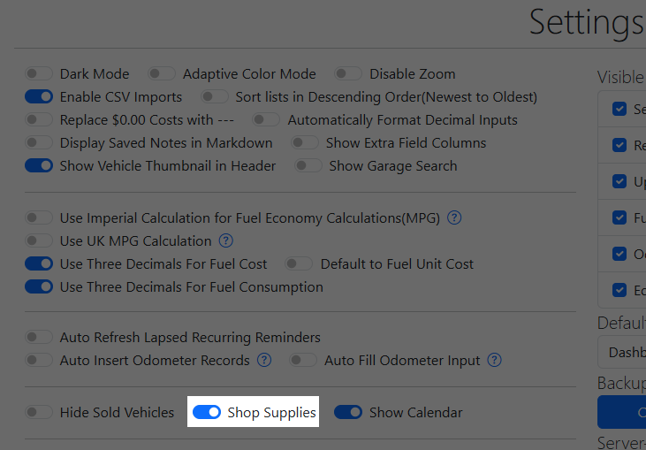Turn off Three Decimals For Fuel Consumption

click(39, 287)
